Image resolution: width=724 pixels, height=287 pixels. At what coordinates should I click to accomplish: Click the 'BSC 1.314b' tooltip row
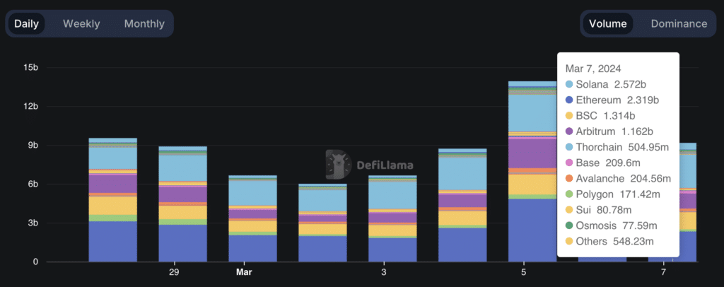600,116
